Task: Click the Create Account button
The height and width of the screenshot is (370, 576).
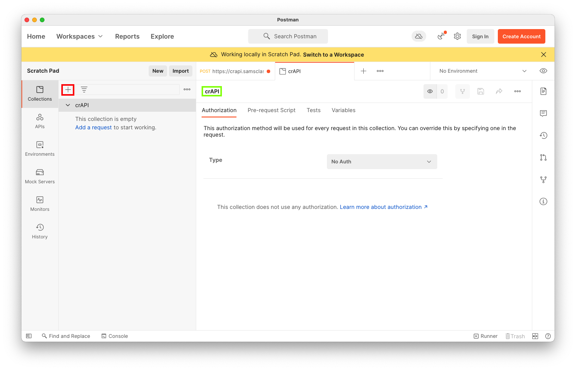Action: pyautogui.click(x=522, y=36)
